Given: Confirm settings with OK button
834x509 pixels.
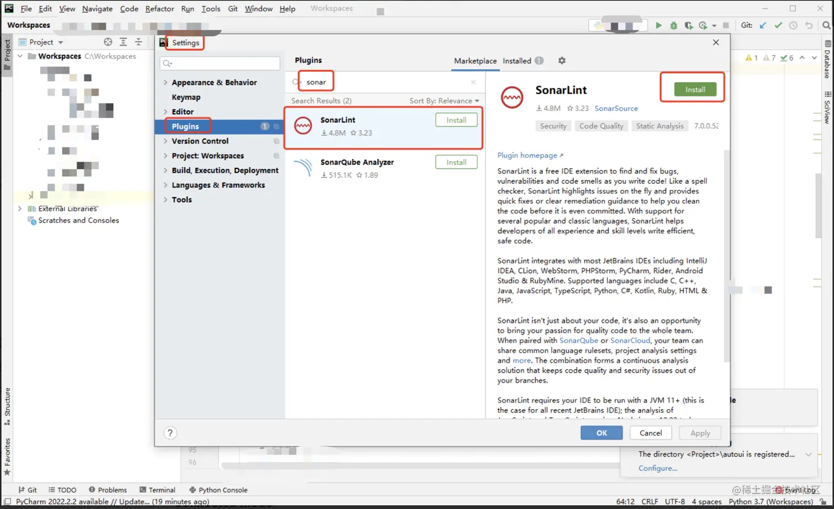Looking at the screenshot, I should [x=601, y=433].
